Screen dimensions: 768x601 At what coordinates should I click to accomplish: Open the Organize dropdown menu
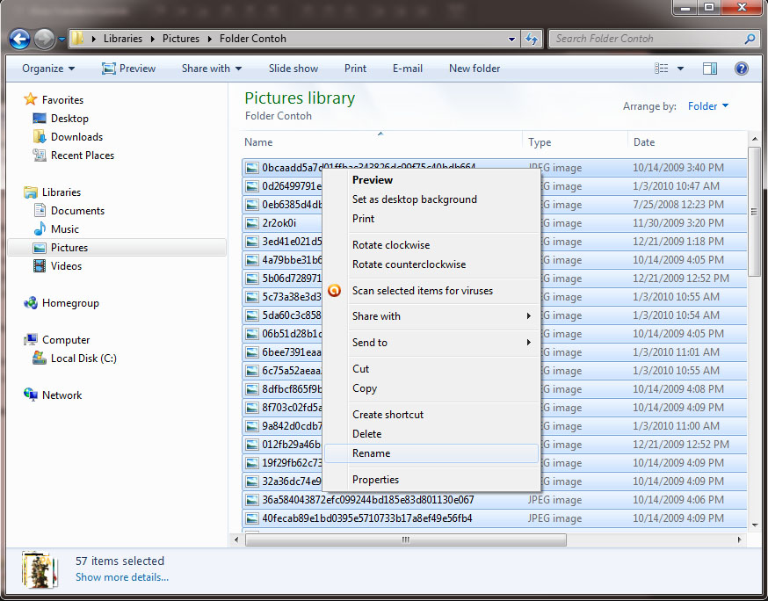pos(48,69)
